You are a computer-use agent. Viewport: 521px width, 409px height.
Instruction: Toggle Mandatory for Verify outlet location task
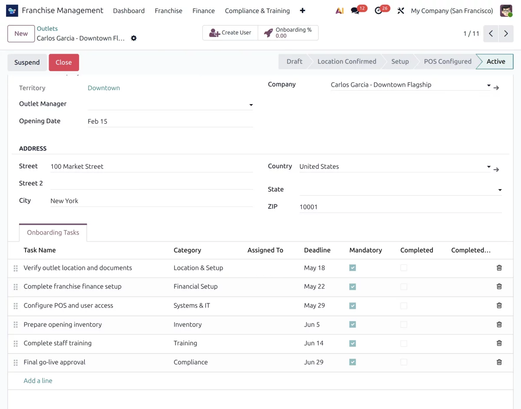353,268
